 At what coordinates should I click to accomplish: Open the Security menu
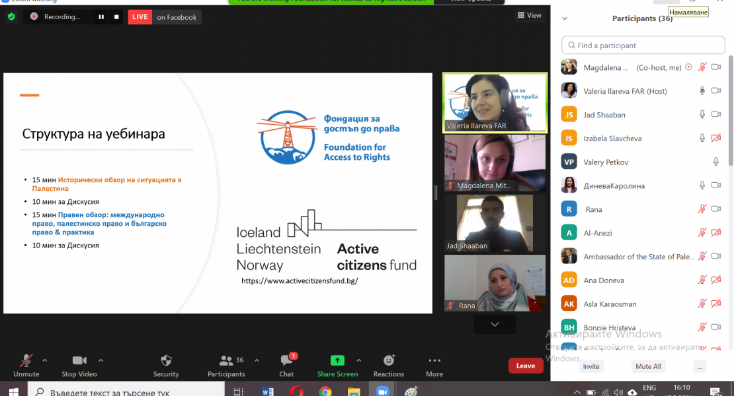coord(166,365)
